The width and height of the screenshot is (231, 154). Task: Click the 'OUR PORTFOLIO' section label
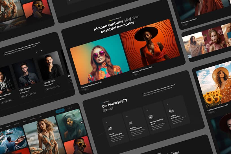tap(116, 19)
